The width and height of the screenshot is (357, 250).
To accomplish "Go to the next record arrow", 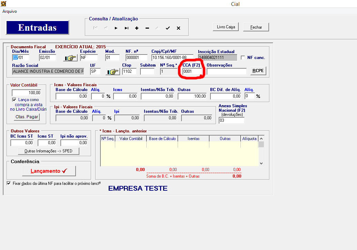I will click(x=116, y=28).
